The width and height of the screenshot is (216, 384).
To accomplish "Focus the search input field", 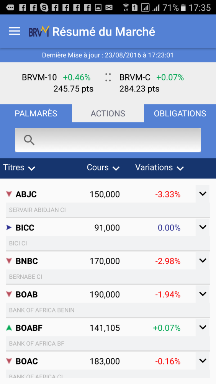I will pos(108,140).
